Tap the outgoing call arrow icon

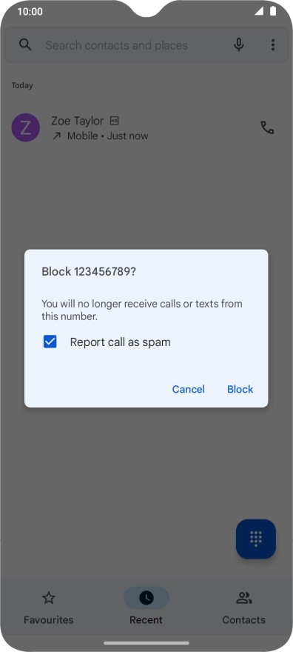[x=56, y=136]
